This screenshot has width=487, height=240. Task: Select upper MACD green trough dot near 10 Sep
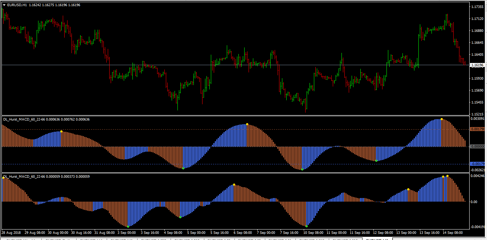[302, 169]
